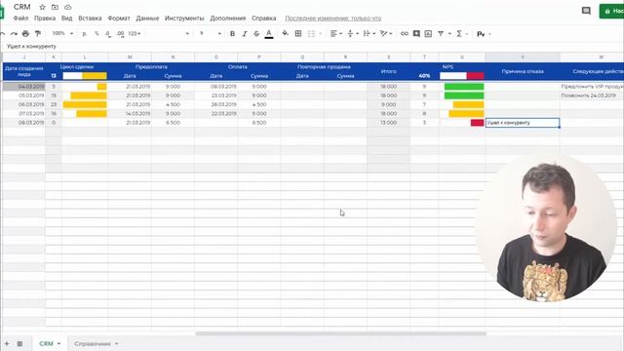This screenshot has height=351, width=624.
Task: Select the cell 'Позвонить 24.03.2019'
Action: (592, 96)
